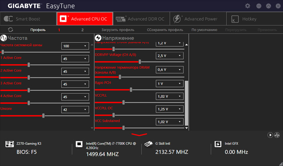Click the Uncore slider handle
This screenshot has height=166, width=283.
[x=43, y=116]
